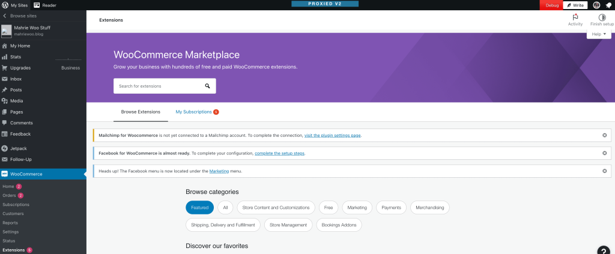
Task: Click the Business plan label next to Upgrades
Action: coord(71,68)
